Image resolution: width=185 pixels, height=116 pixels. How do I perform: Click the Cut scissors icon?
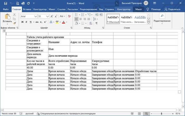(x=15, y=15)
